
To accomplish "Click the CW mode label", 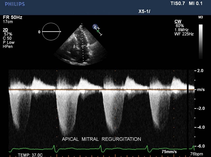I will point(178,21).
